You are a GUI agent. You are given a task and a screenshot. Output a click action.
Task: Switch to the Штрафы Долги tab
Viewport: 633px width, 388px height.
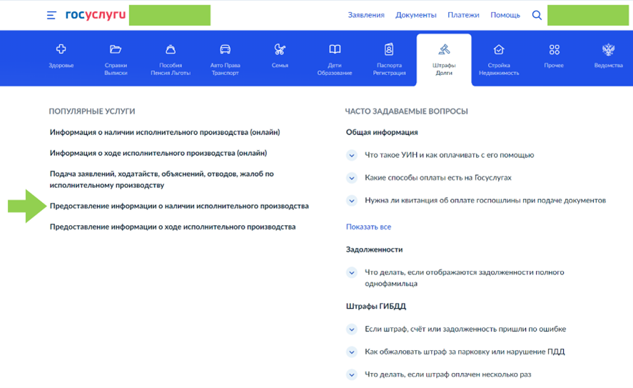(x=444, y=59)
